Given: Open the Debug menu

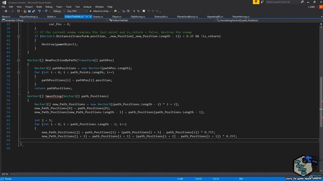Looking at the screenshot, I should tap(49, 7).
